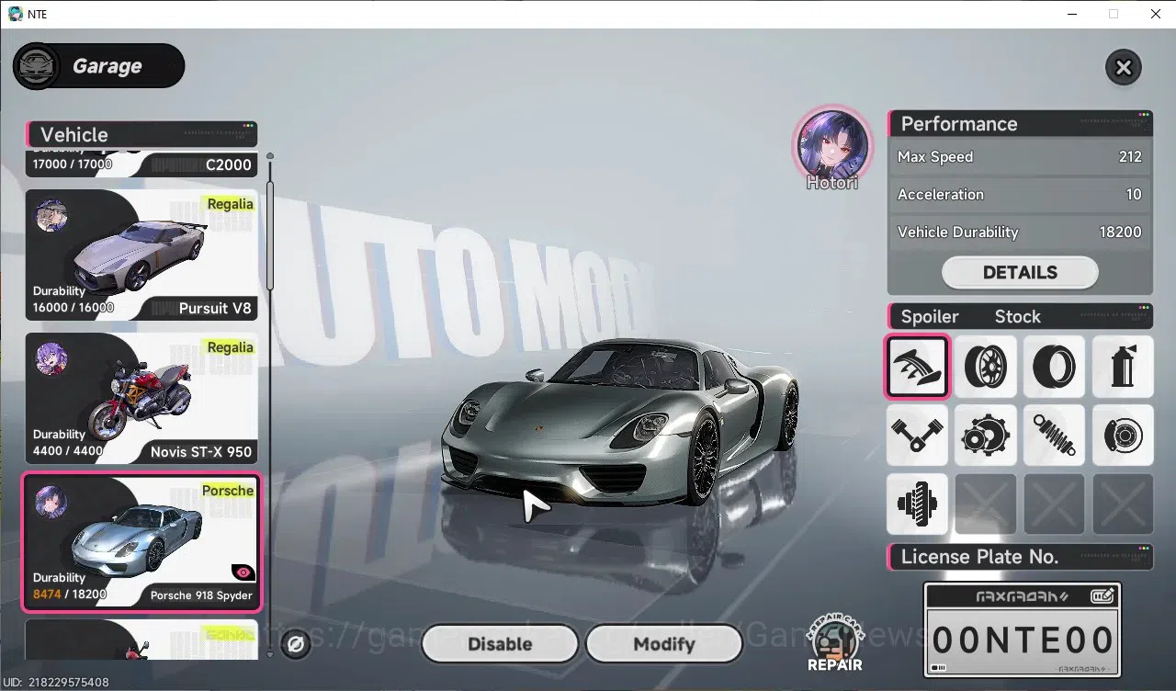Click the 16000 / 16000 durability text
The width and height of the screenshot is (1176, 691).
pos(73,308)
